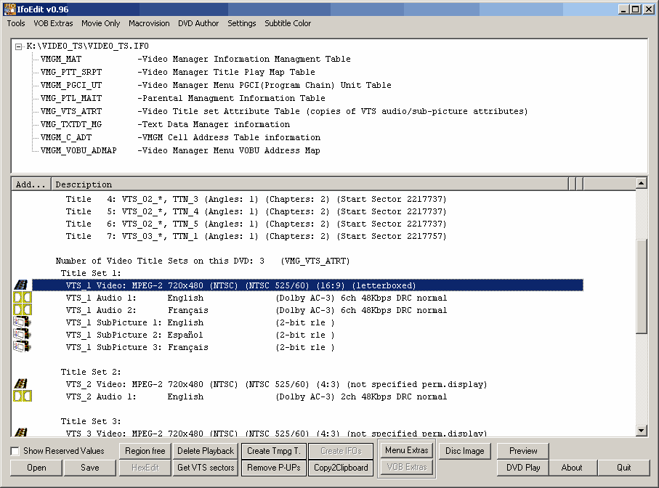
Task: Click the Save button
Action: (x=90, y=468)
